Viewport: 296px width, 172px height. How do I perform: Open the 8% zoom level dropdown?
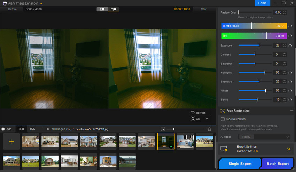click(x=207, y=119)
